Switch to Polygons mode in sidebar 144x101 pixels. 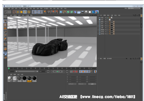click(x=5, y=40)
